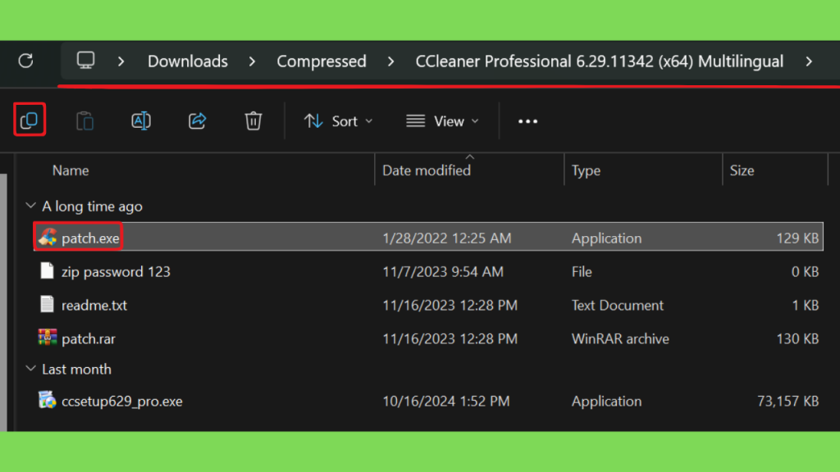The width and height of the screenshot is (840, 472).
Task: Click the date 10/16/2024 1:52 PM
Action: [x=446, y=402]
